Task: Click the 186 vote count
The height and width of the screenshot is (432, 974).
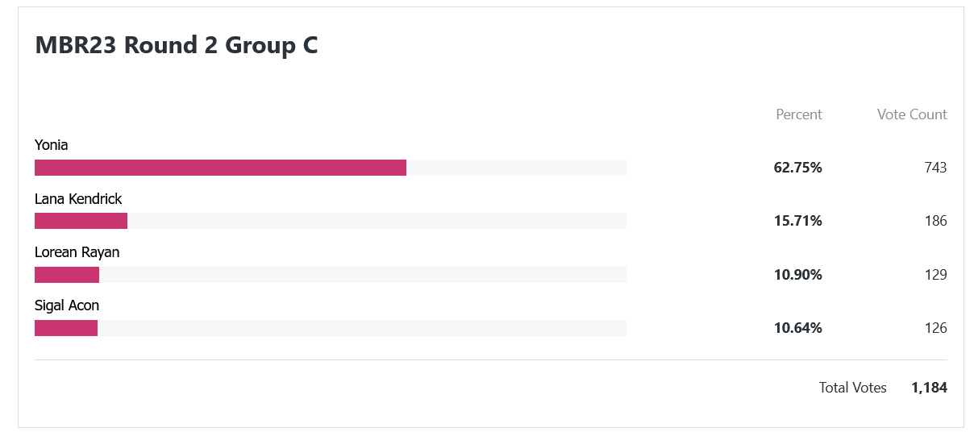Action: point(936,221)
